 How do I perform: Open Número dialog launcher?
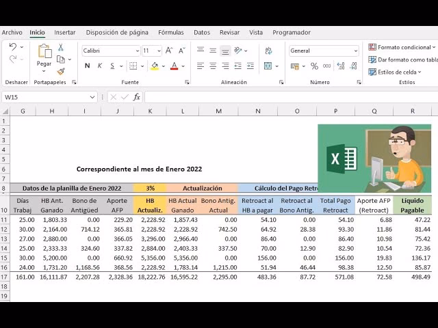[x=359, y=82]
